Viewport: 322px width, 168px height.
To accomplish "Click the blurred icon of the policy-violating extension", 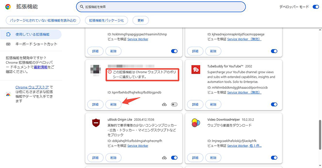I will (x=96, y=70).
